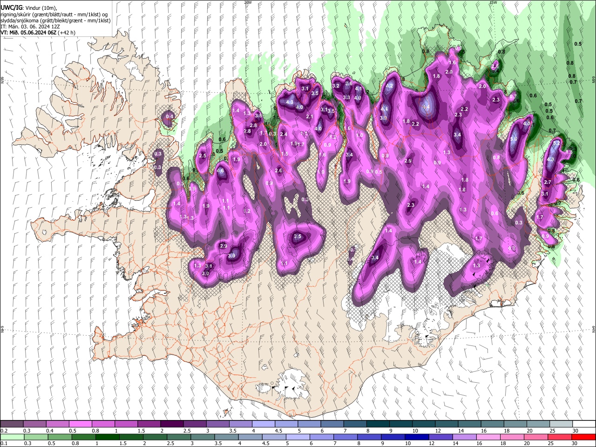Click the '4.2' precipitation value on the map
The width and height of the screenshot is (596, 447).
pos(390,86)
